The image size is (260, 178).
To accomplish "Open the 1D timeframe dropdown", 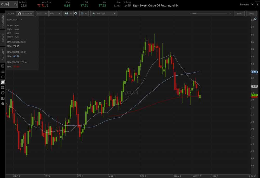I will click(x=42, y=13).
